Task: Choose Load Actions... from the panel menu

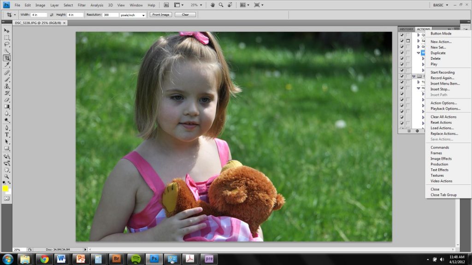Action: click(442, 128)
